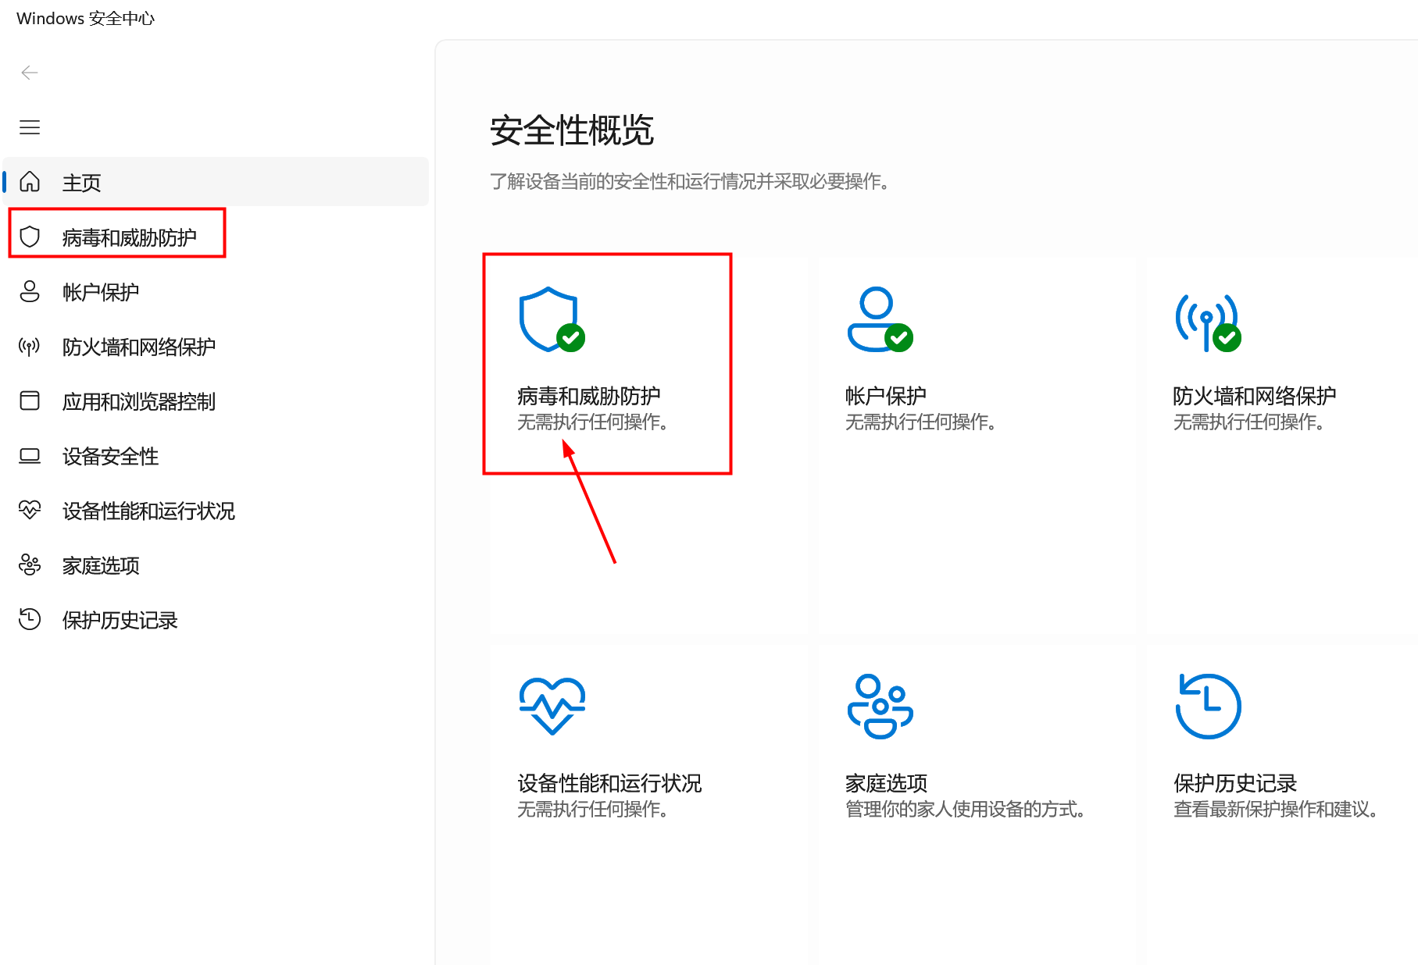Click the heart icon beside 设备性能和运行状况 in sidebar

tap(30, 510)
